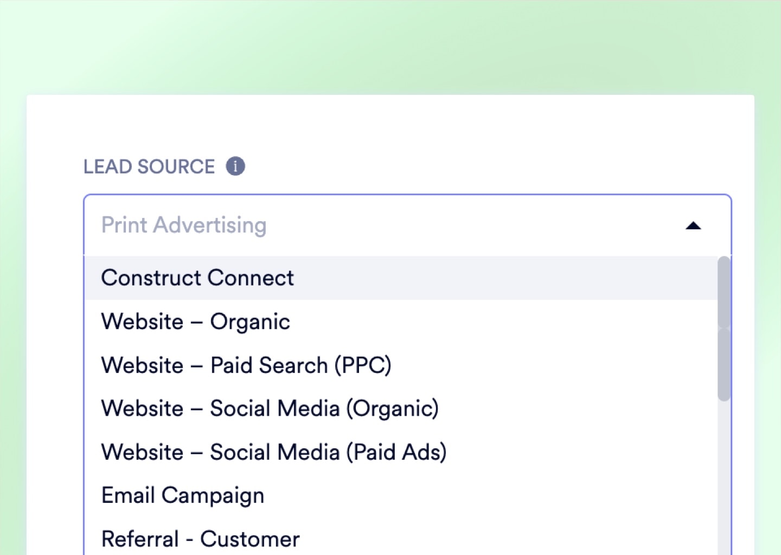The width and height of the screenshot is (781, 555).
Task: Click the last visible option Referral - Customer
Action: [x=200, y=537]
